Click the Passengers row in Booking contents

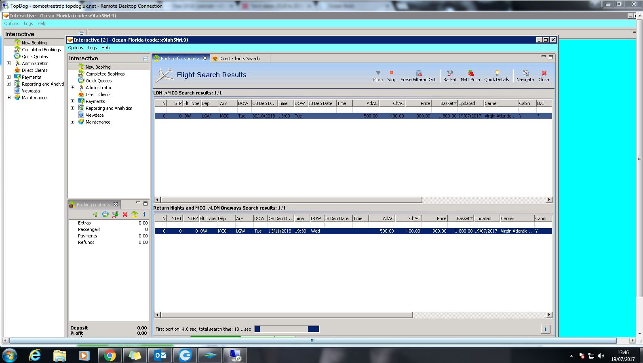109,229
